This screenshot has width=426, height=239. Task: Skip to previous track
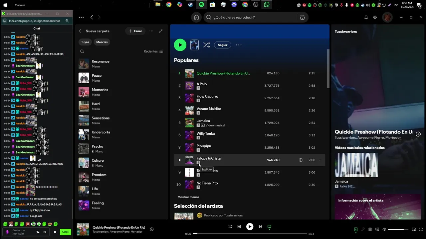[x=239, y=227]
